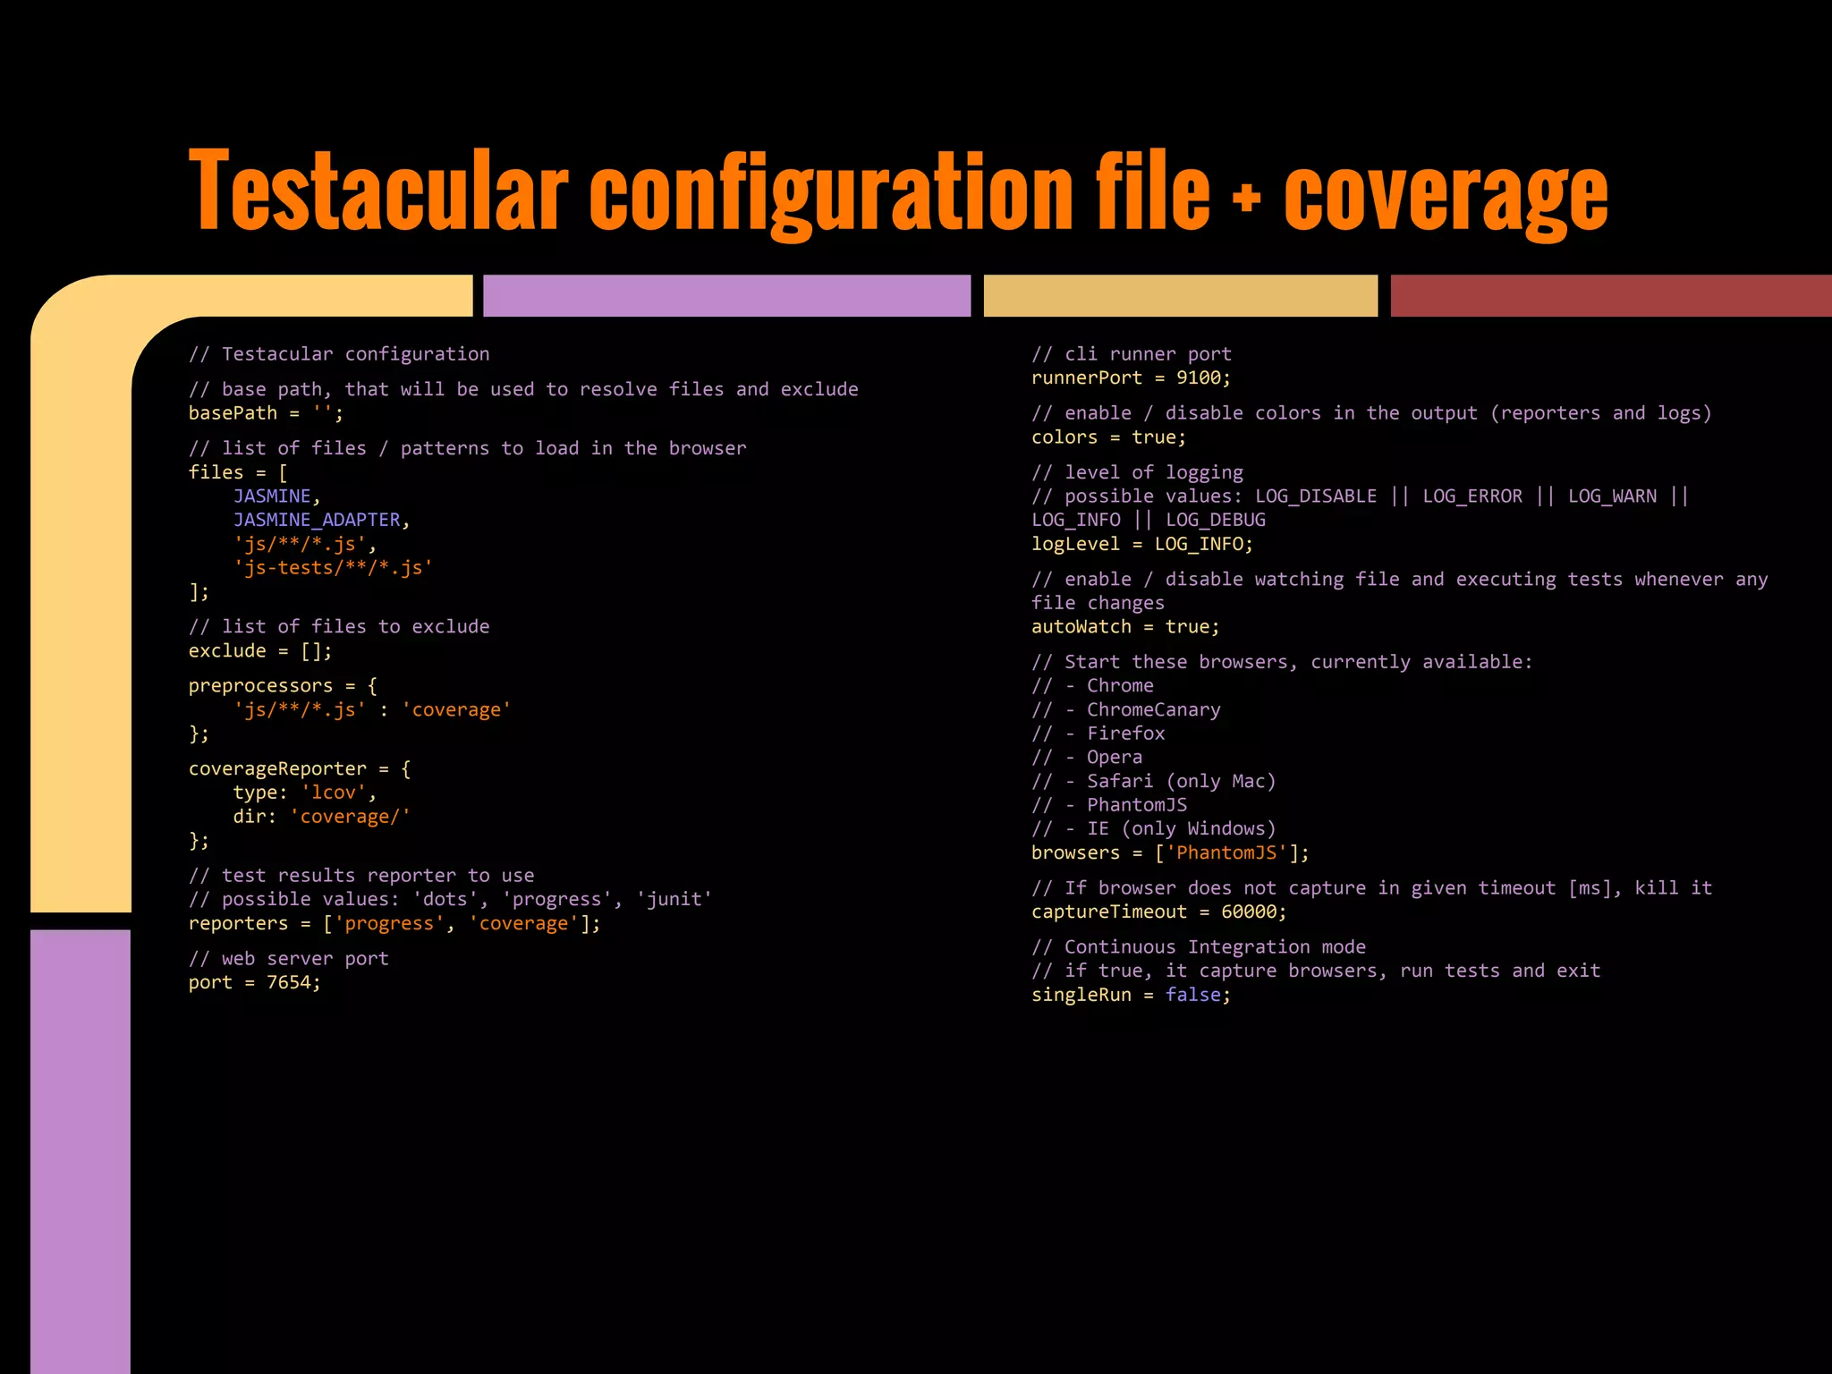Click the line 'runnerPort = 9100;'

1132,377
